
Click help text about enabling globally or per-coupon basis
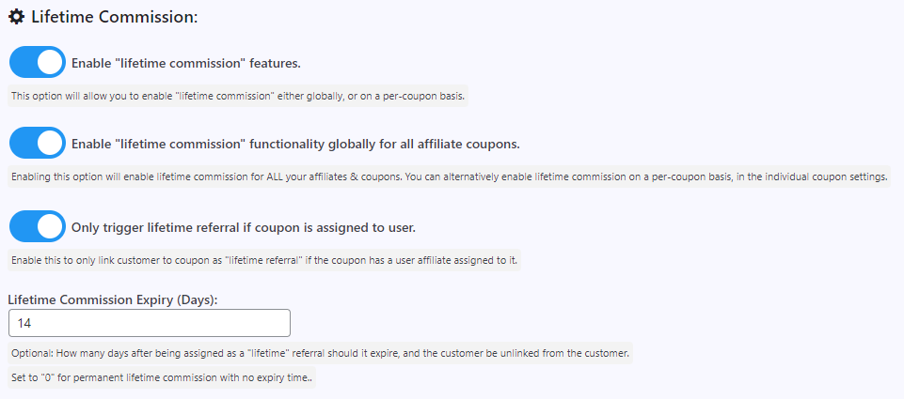[x=238, y=96]
